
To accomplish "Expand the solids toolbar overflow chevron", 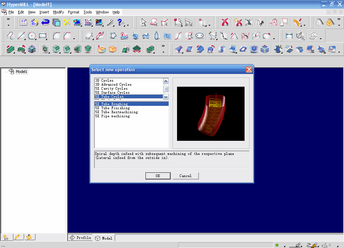I will (163, 46).
